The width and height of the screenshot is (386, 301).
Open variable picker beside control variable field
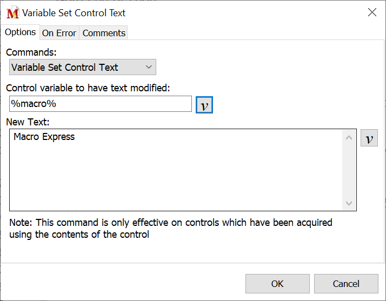point(204,105)
